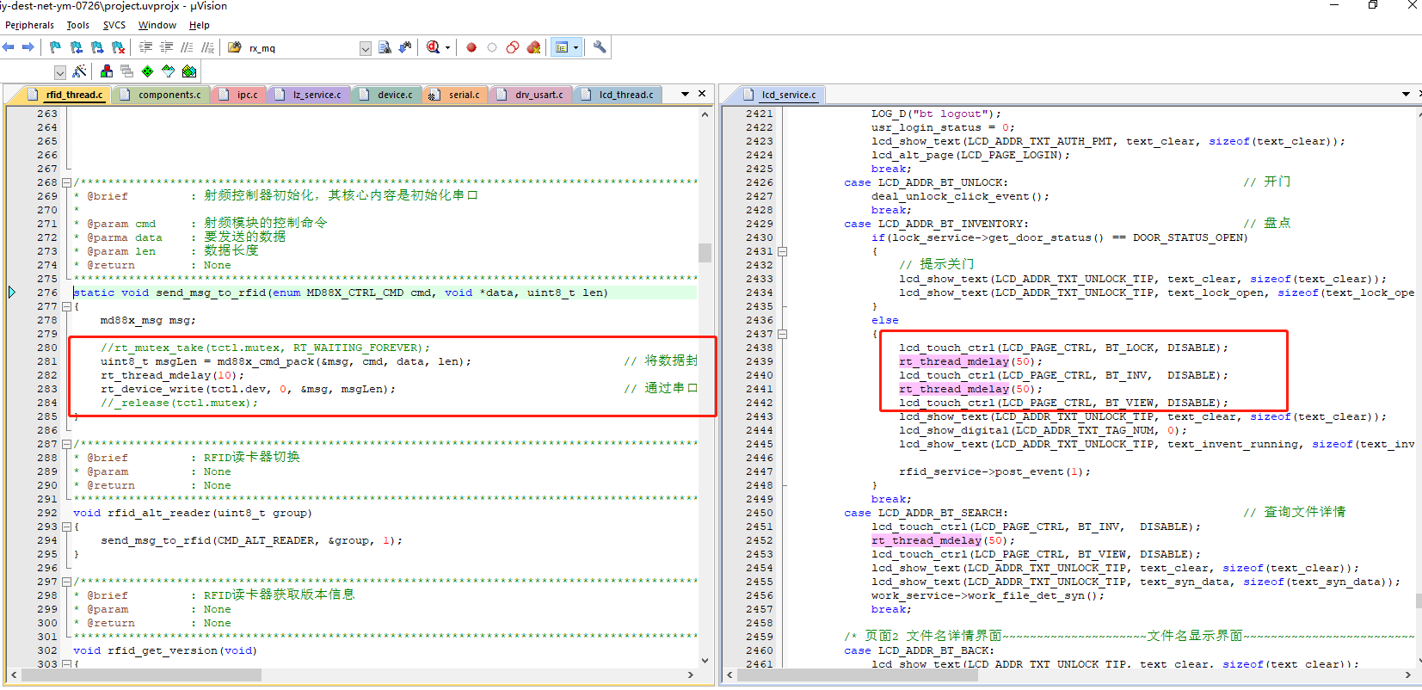Switch to components.c tab
This screenshot has height=690, width=1422.
(x=161, y=95)
